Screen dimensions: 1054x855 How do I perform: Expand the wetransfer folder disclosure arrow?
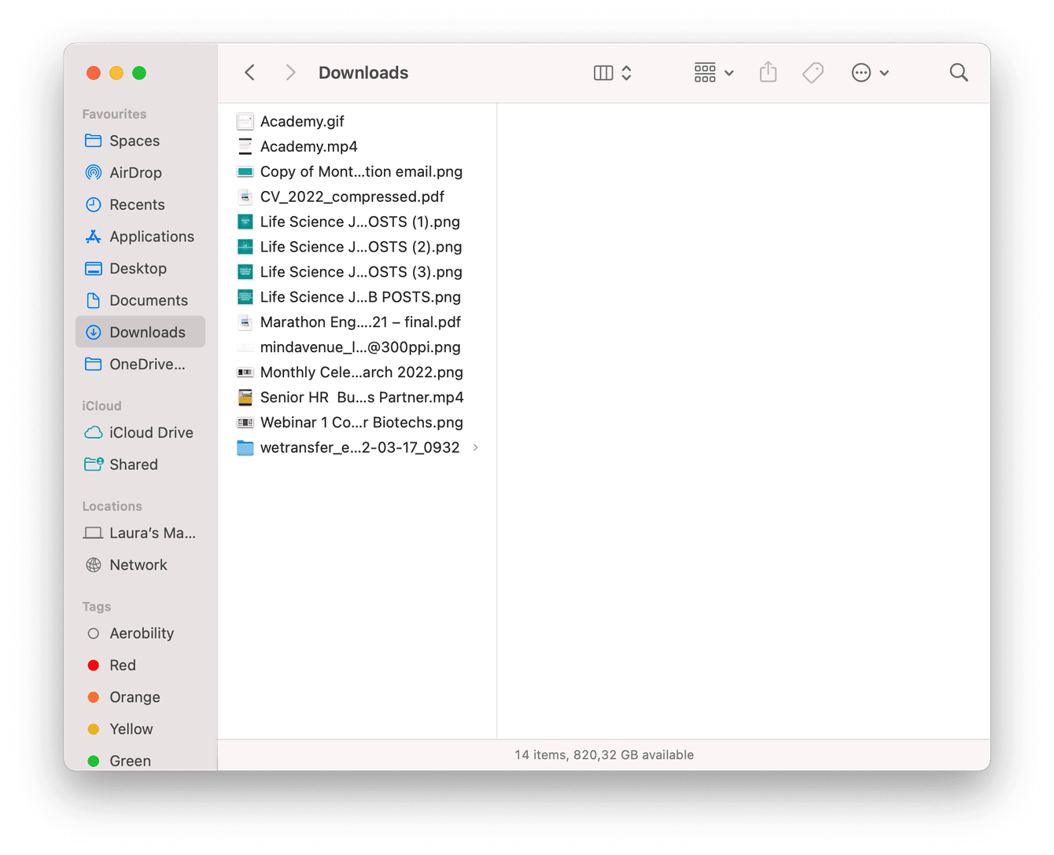tap(475, 447)
